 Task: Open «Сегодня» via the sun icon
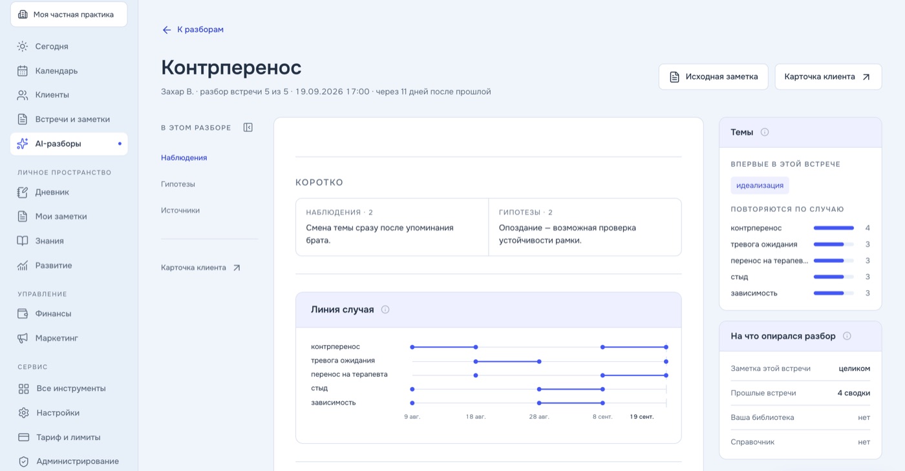[23, 47]
